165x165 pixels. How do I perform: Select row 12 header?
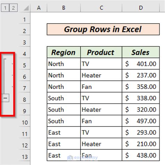click(24, 144)
